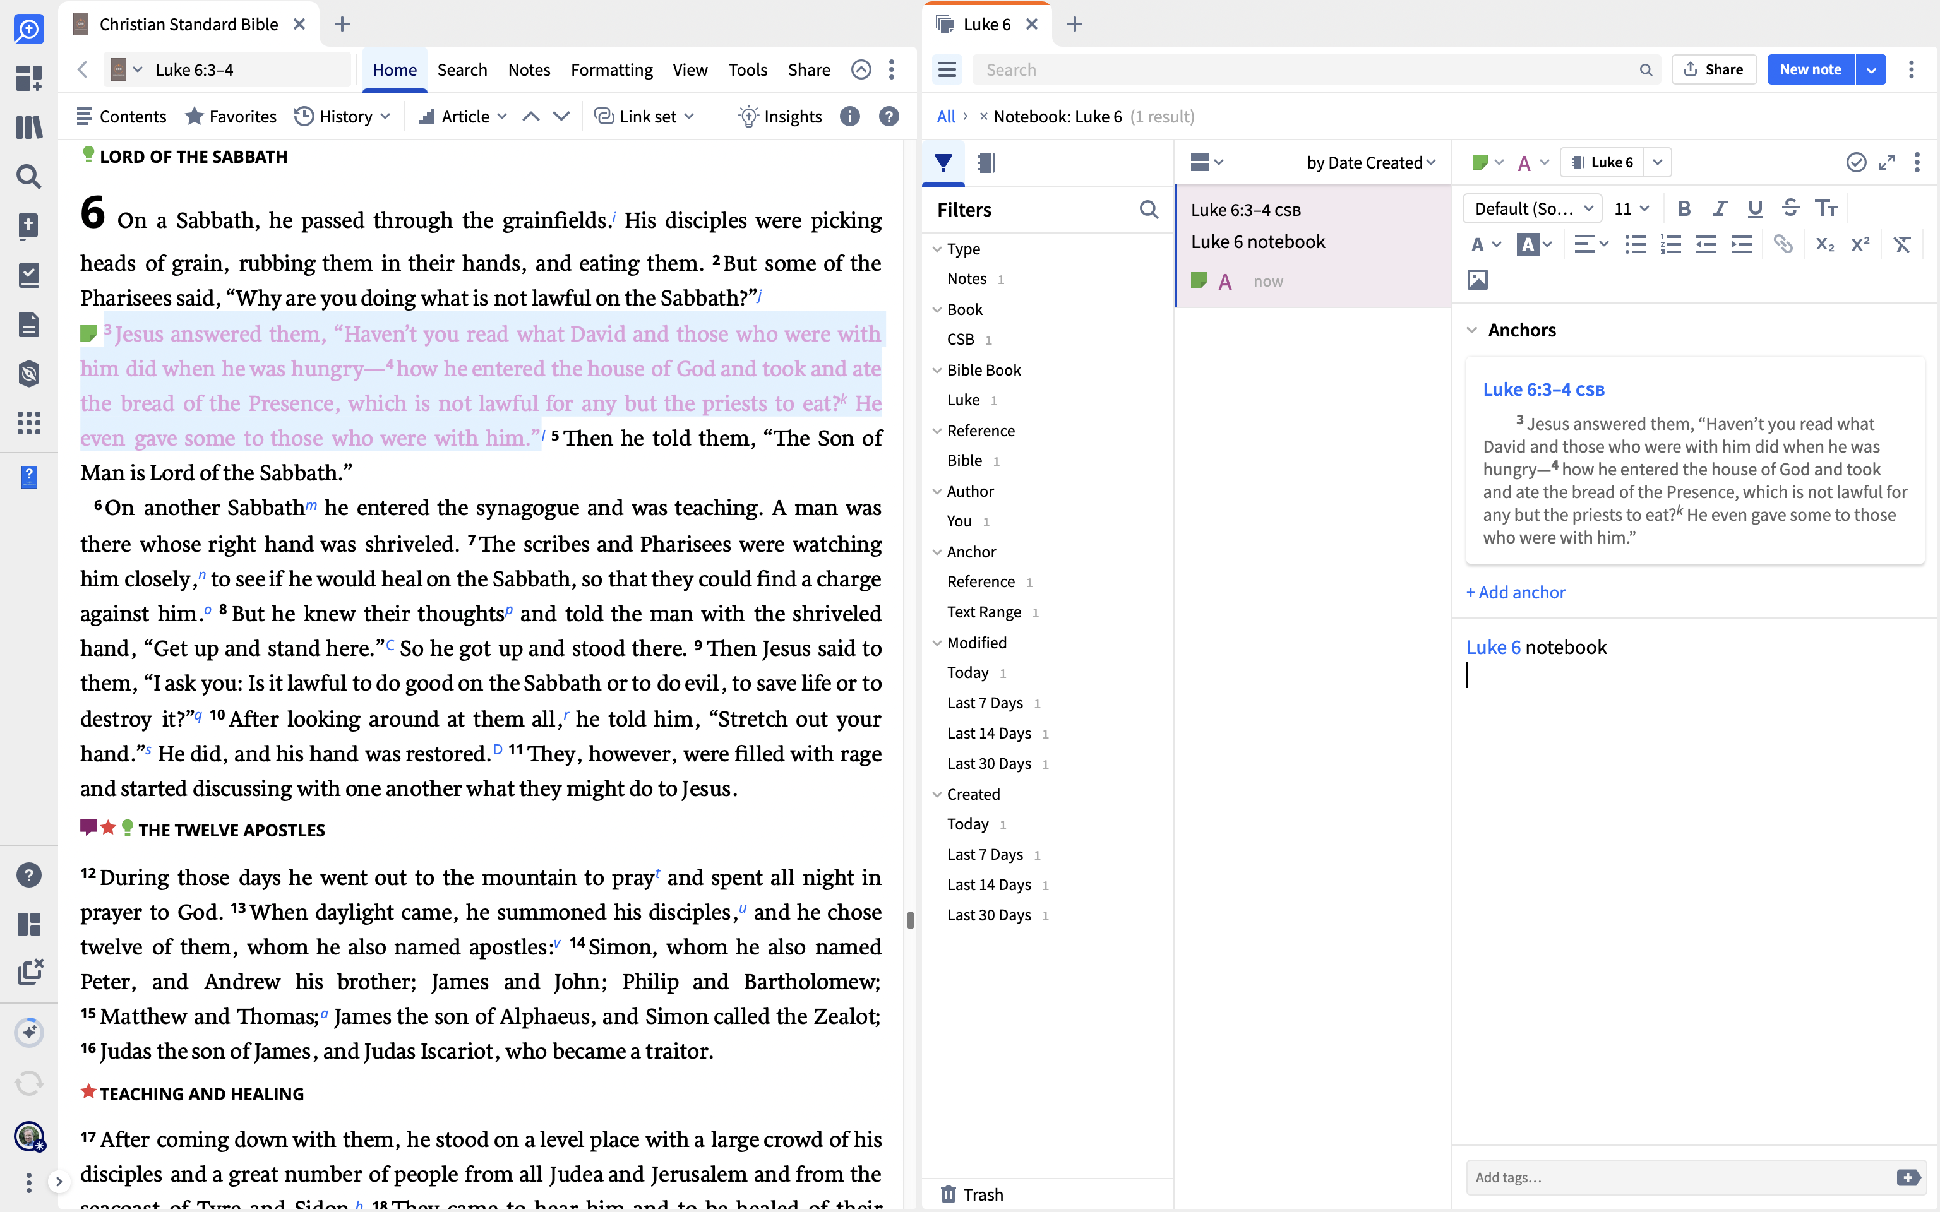Open the by Date Created sort dropdown
The height and width of the screenshot is (1212, 1940).
(x=1371, y=163)
